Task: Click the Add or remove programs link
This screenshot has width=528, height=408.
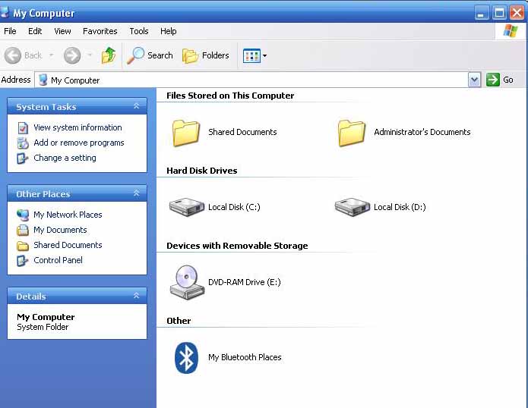Action: tap(78, 143)
